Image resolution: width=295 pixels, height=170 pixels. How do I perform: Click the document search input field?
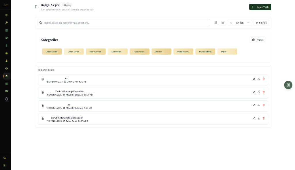pos(124,23)
